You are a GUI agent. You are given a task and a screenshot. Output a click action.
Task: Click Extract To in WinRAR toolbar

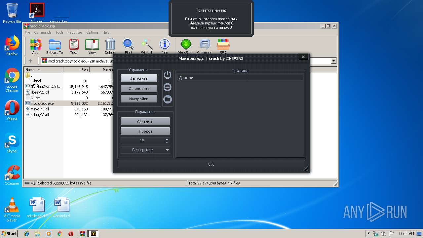point(55,47)
